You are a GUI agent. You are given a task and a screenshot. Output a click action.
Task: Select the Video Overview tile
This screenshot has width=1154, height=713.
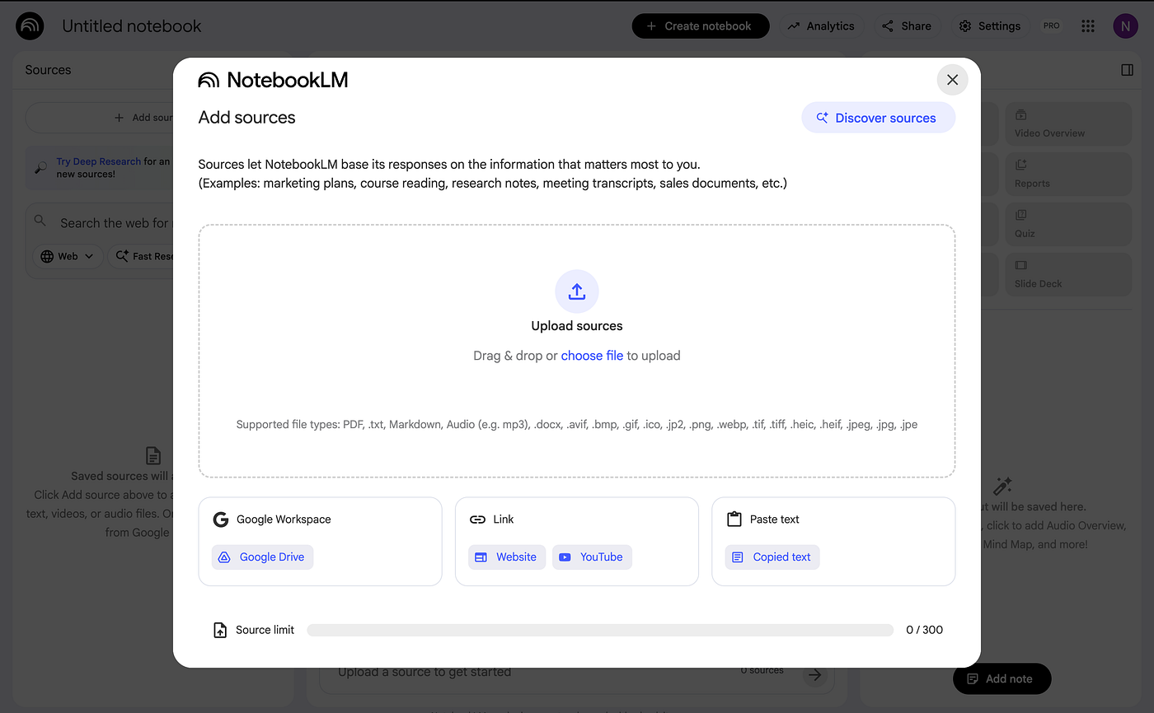coord(1067,123)
